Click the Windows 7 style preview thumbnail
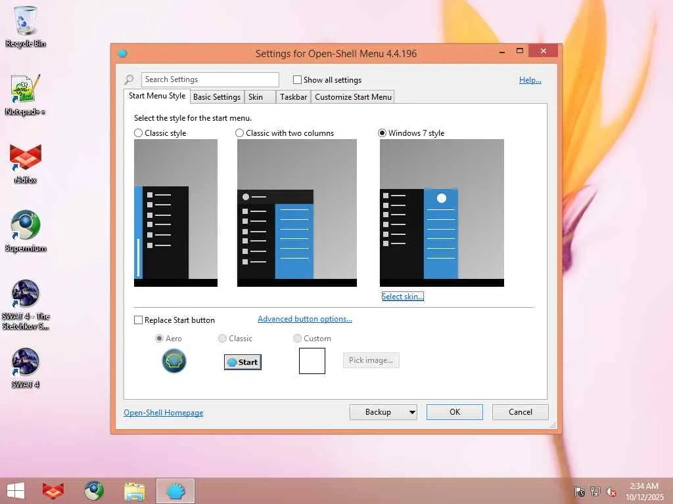The image size is (673, 504). (442, 213)
